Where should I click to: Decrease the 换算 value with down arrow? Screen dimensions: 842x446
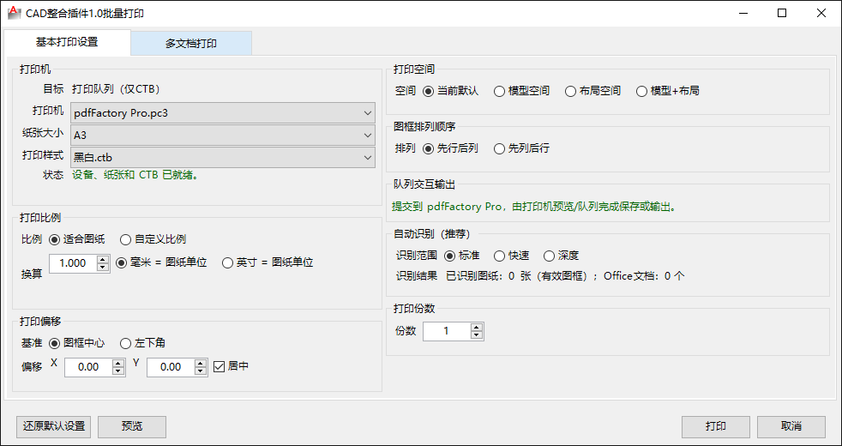click(103, 268)
